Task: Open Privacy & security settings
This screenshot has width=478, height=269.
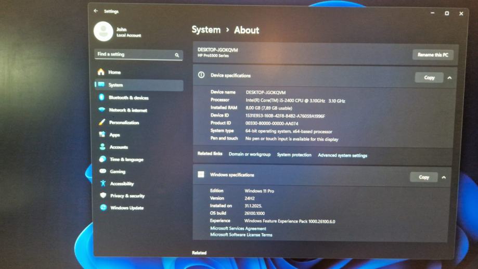Action: [x=140, y=196]
